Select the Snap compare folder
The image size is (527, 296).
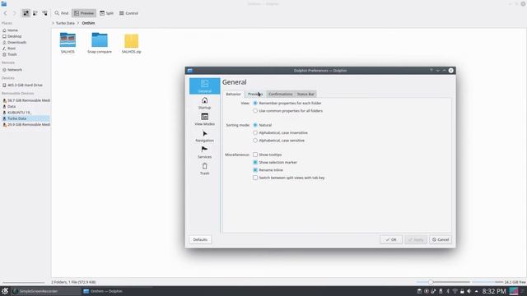(100, 43)
